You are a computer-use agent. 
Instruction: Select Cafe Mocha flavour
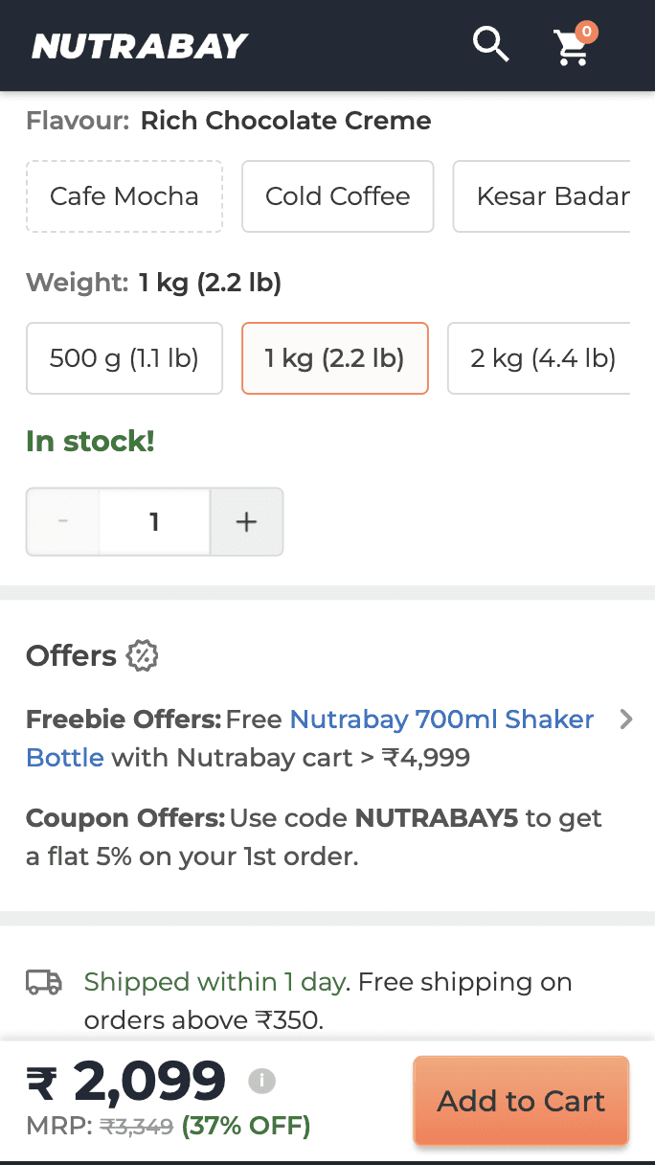tap(124, 196)
